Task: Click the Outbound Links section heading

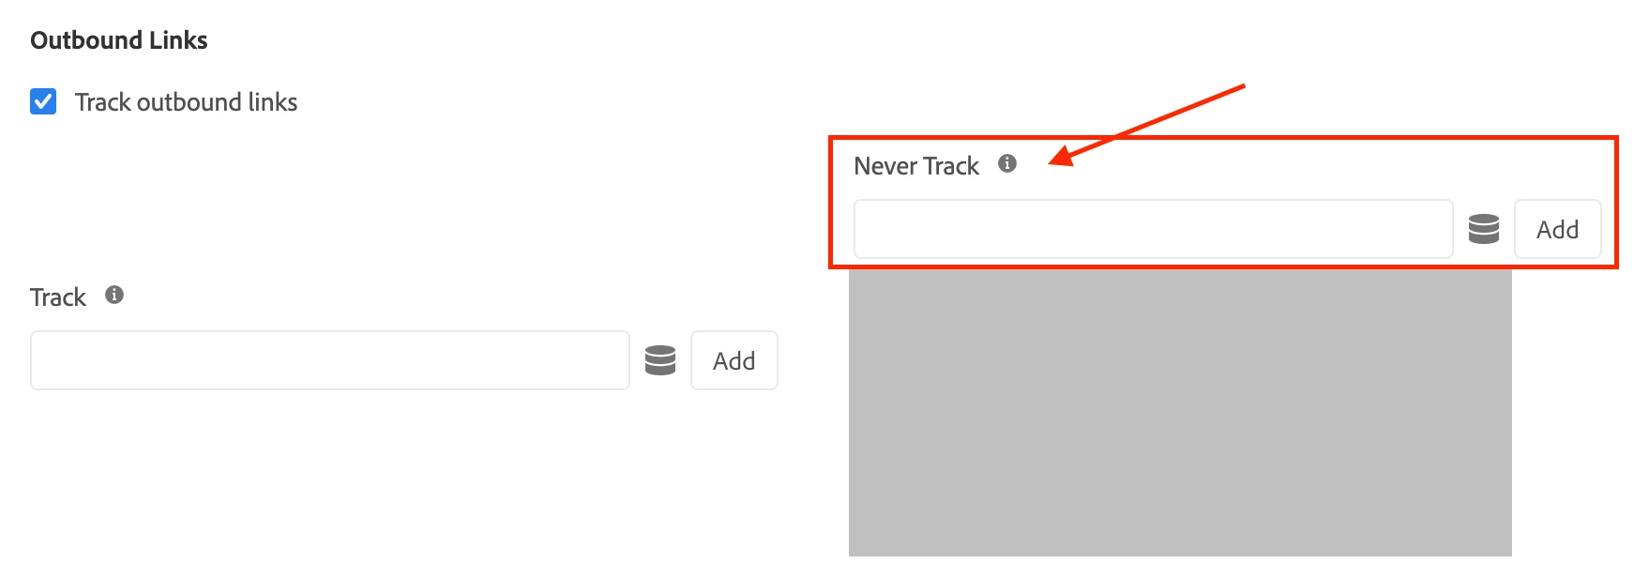Action: (x=119, y=40)
